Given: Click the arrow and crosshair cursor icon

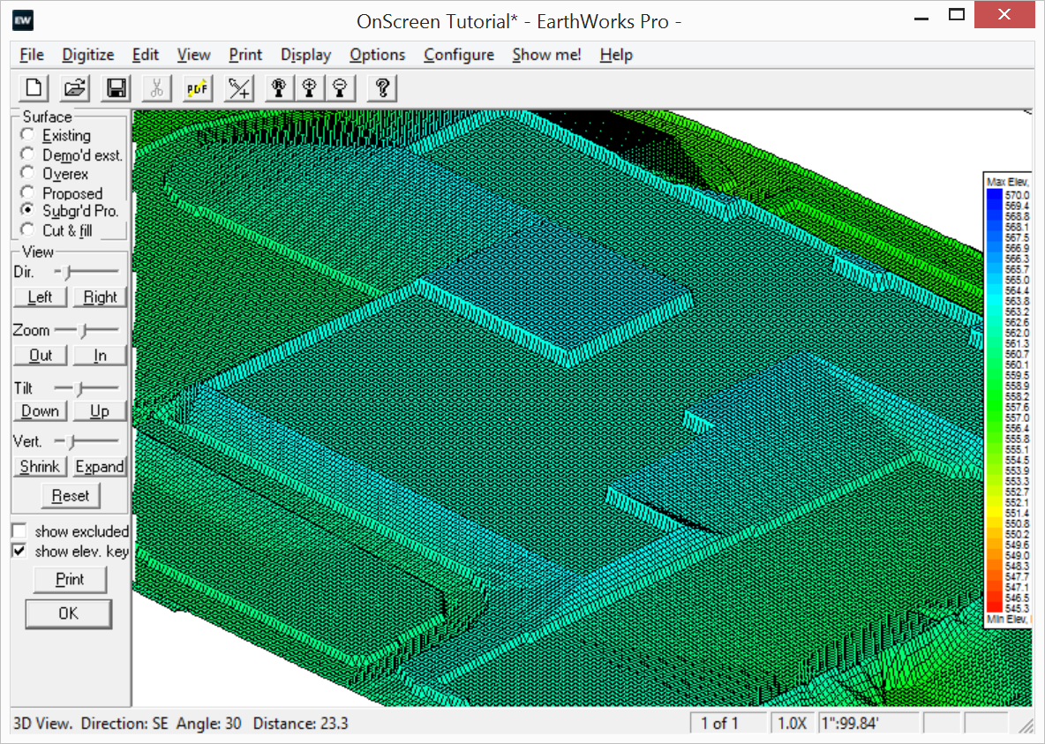Looking at the screenshot, I should point(239,88).
